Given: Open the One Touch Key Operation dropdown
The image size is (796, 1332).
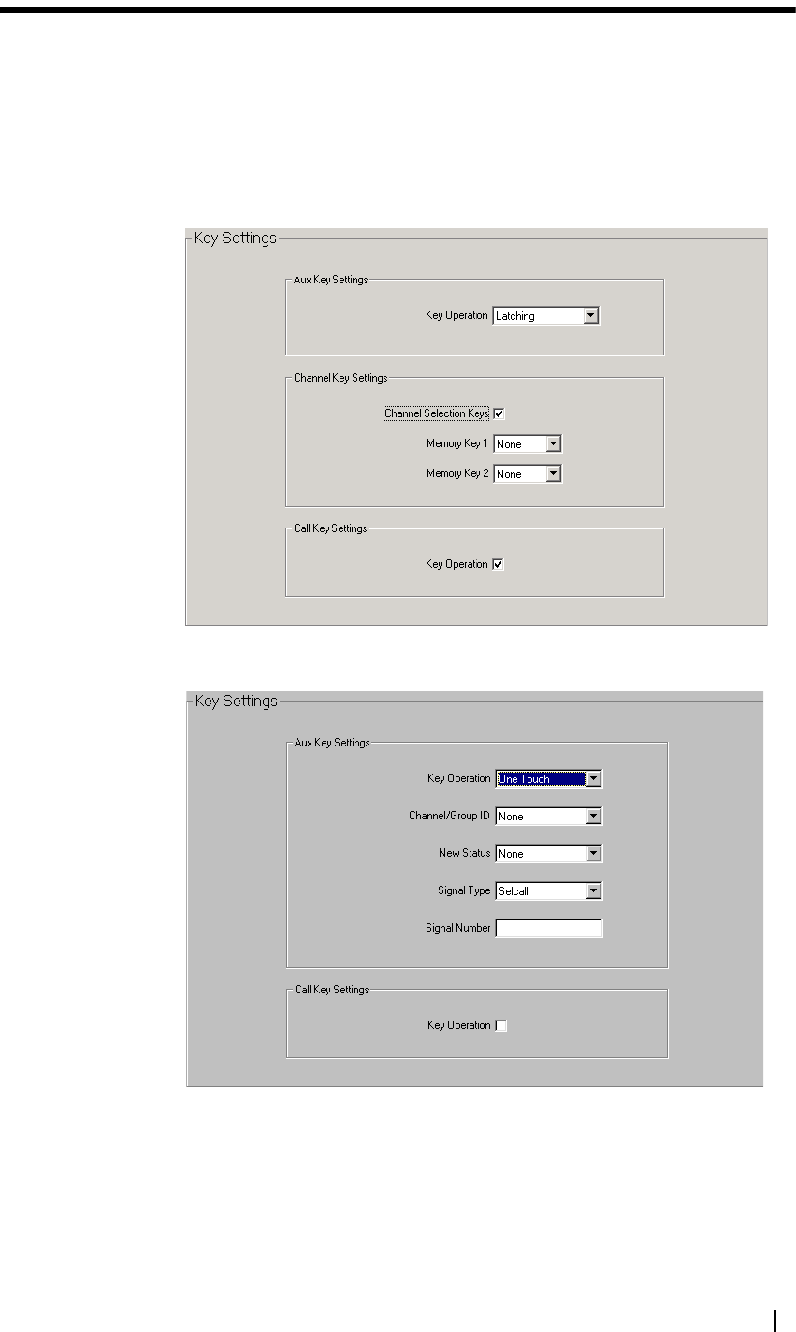Looking at the screenshot, I should point(548,779).
